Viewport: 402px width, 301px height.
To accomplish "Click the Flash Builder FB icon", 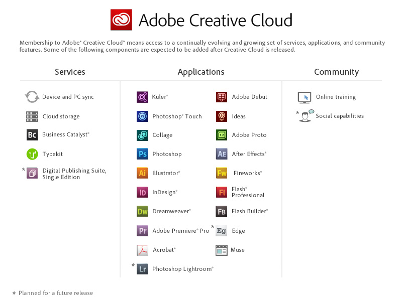I will 222,211.
